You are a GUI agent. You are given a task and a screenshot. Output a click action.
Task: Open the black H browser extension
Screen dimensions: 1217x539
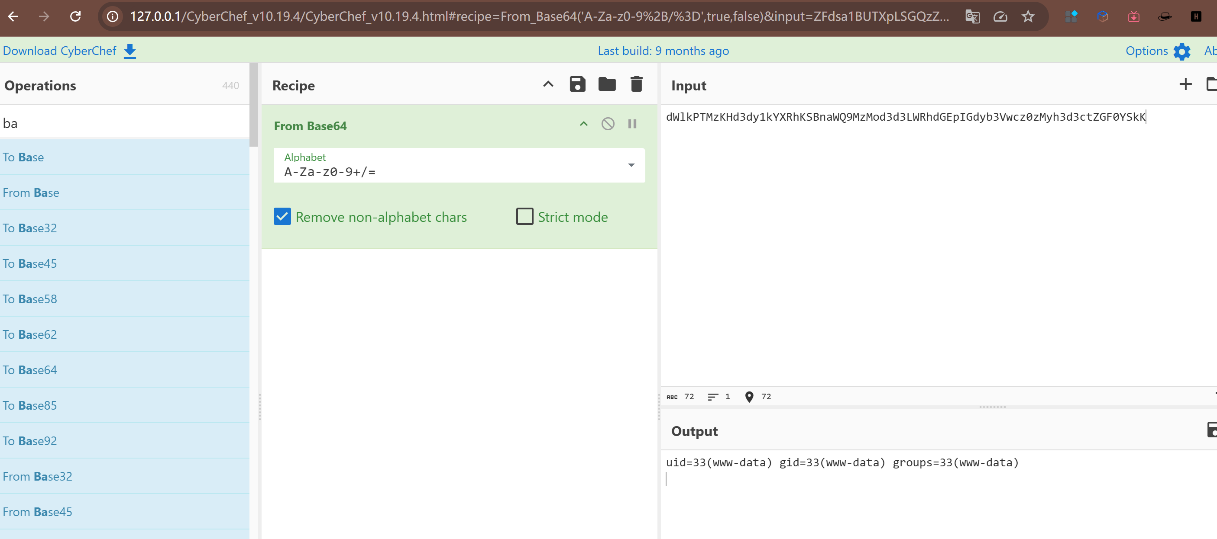click(x=1196, y=16)
